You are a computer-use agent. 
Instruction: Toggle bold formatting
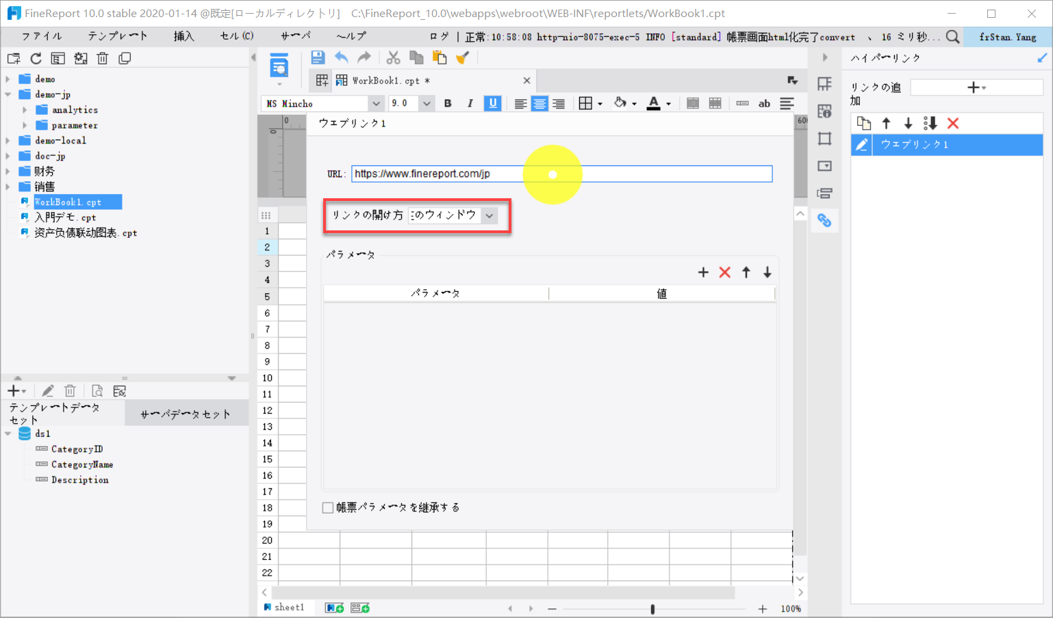coord(448,103)
